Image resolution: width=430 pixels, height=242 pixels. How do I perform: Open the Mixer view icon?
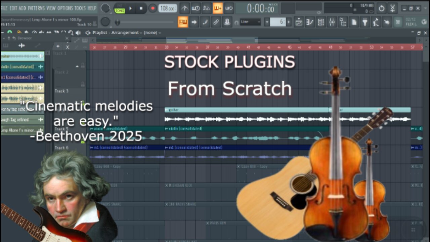332,22
